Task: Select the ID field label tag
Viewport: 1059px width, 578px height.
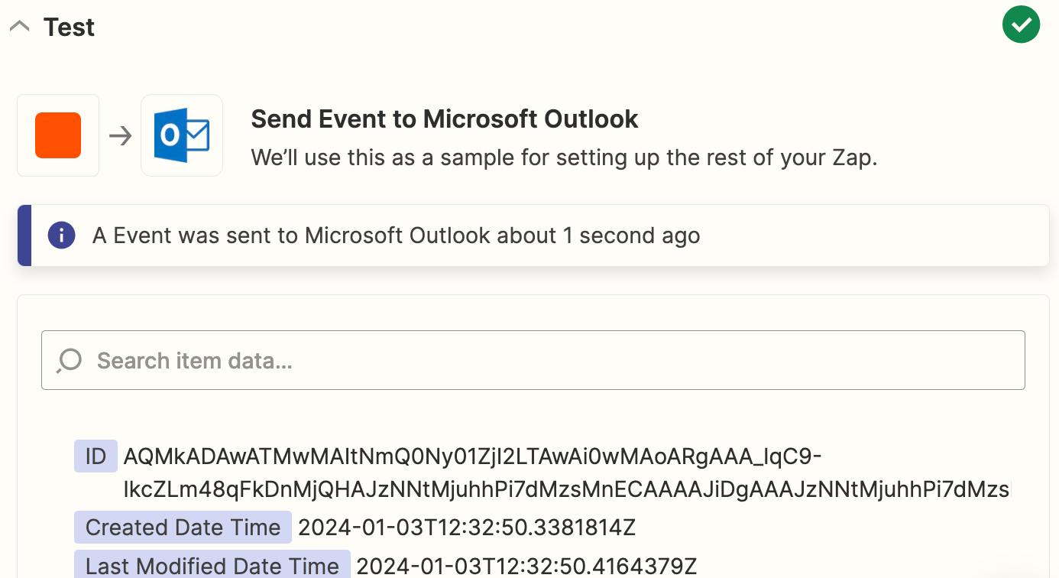Action: 96,456
